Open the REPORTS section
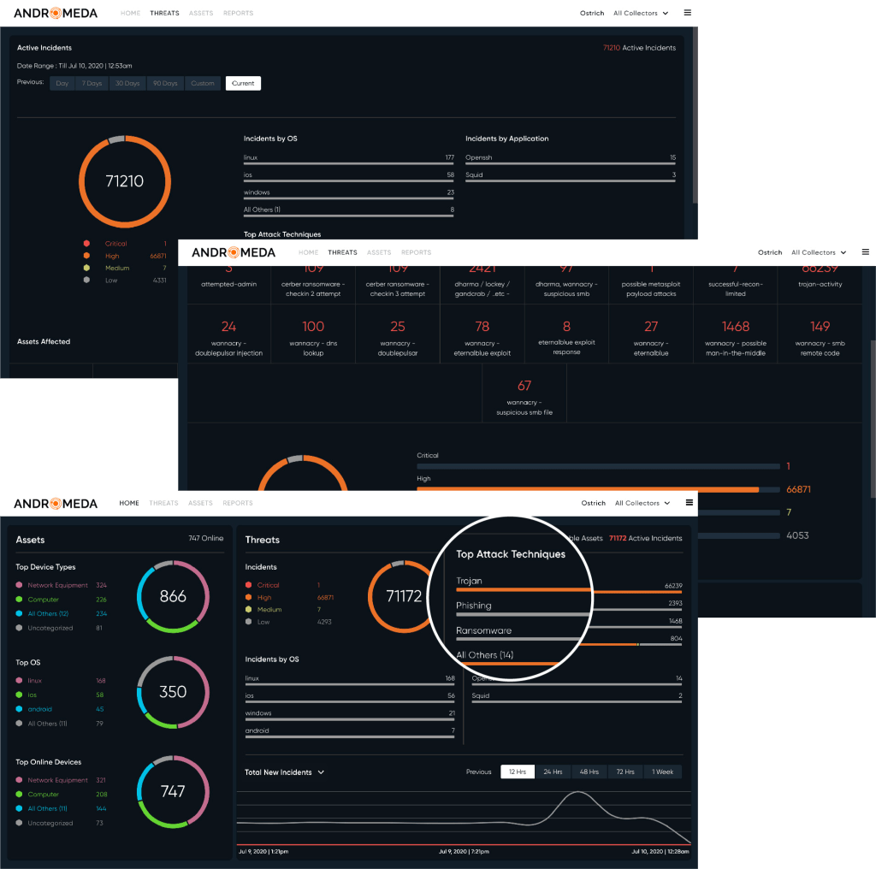The width and height of the screenshot is (876, 869). point(238,13)
